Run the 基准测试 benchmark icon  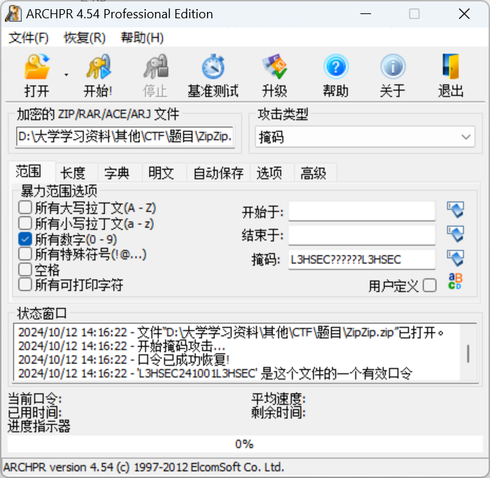tap(213, 68)
